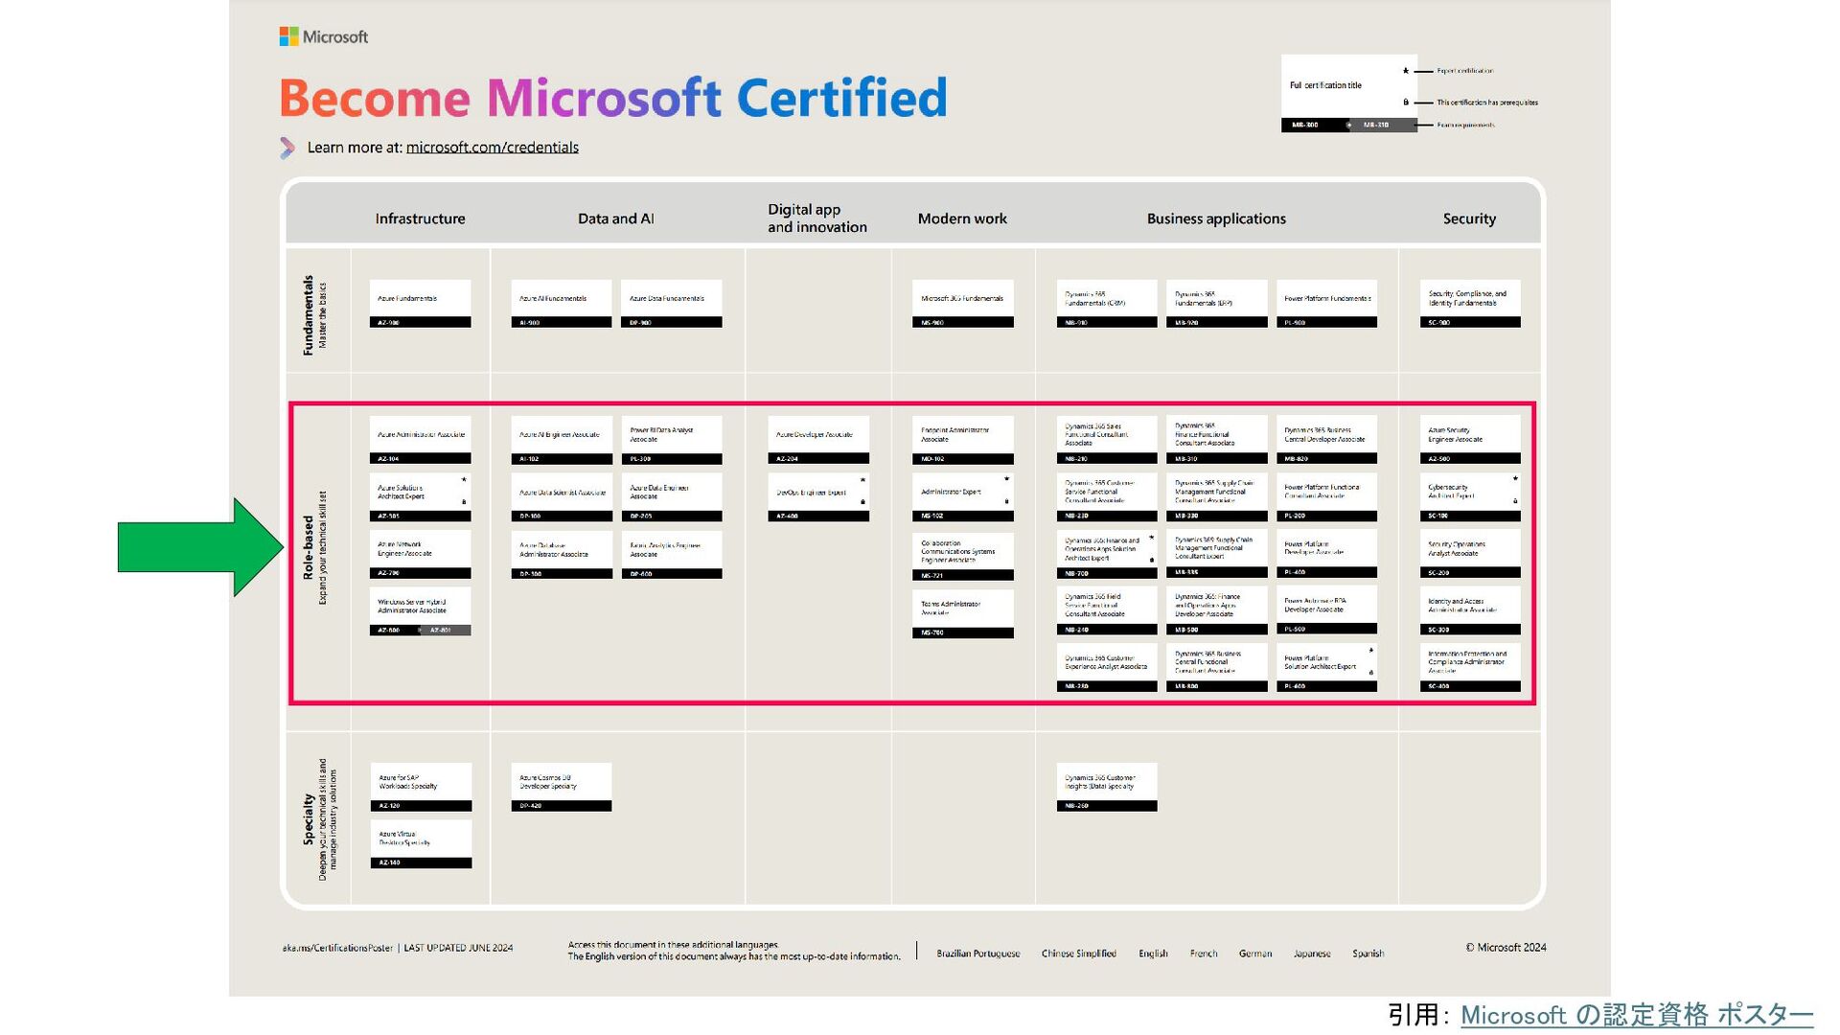The image size is (1840, 1035).
Task: Click the expert star on Administrator Expert card
Action: pos(1006,479)
